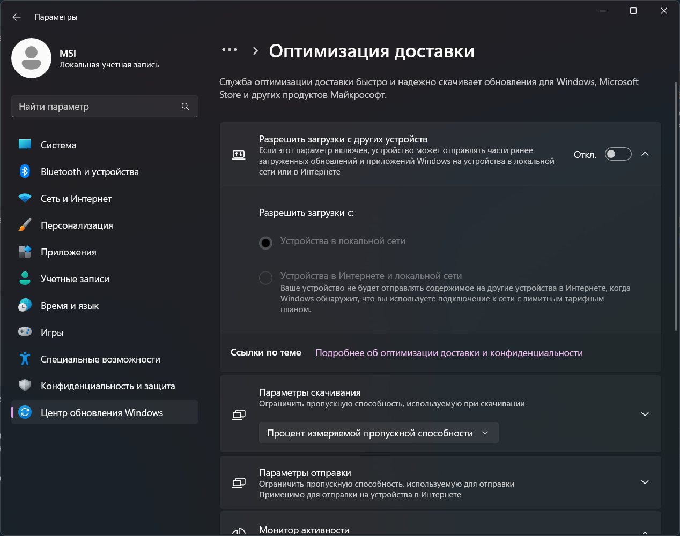
Task: Click the Игры gamepad icon
Action: (25, 332)
